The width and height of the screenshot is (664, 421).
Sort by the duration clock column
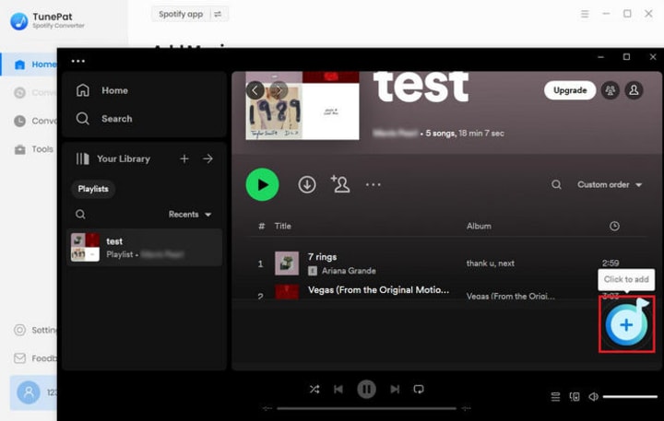[614, 226]
